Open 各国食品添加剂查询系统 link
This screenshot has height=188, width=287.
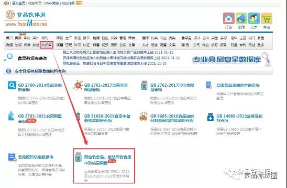238,85
